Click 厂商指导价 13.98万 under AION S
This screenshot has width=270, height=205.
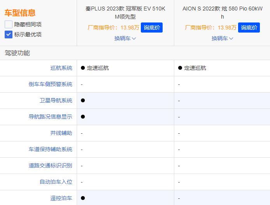coord(210,28)
